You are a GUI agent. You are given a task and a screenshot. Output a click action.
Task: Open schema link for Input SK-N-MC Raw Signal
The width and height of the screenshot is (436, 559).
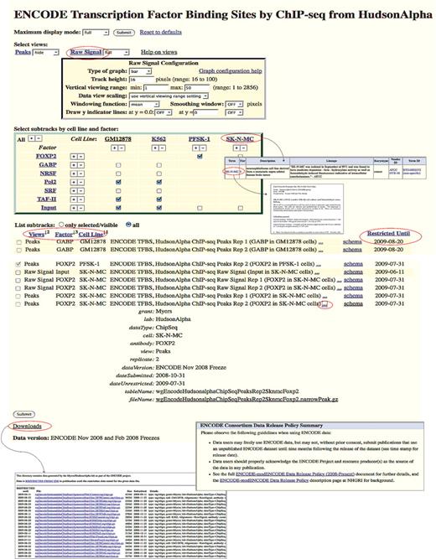[353, 272]
